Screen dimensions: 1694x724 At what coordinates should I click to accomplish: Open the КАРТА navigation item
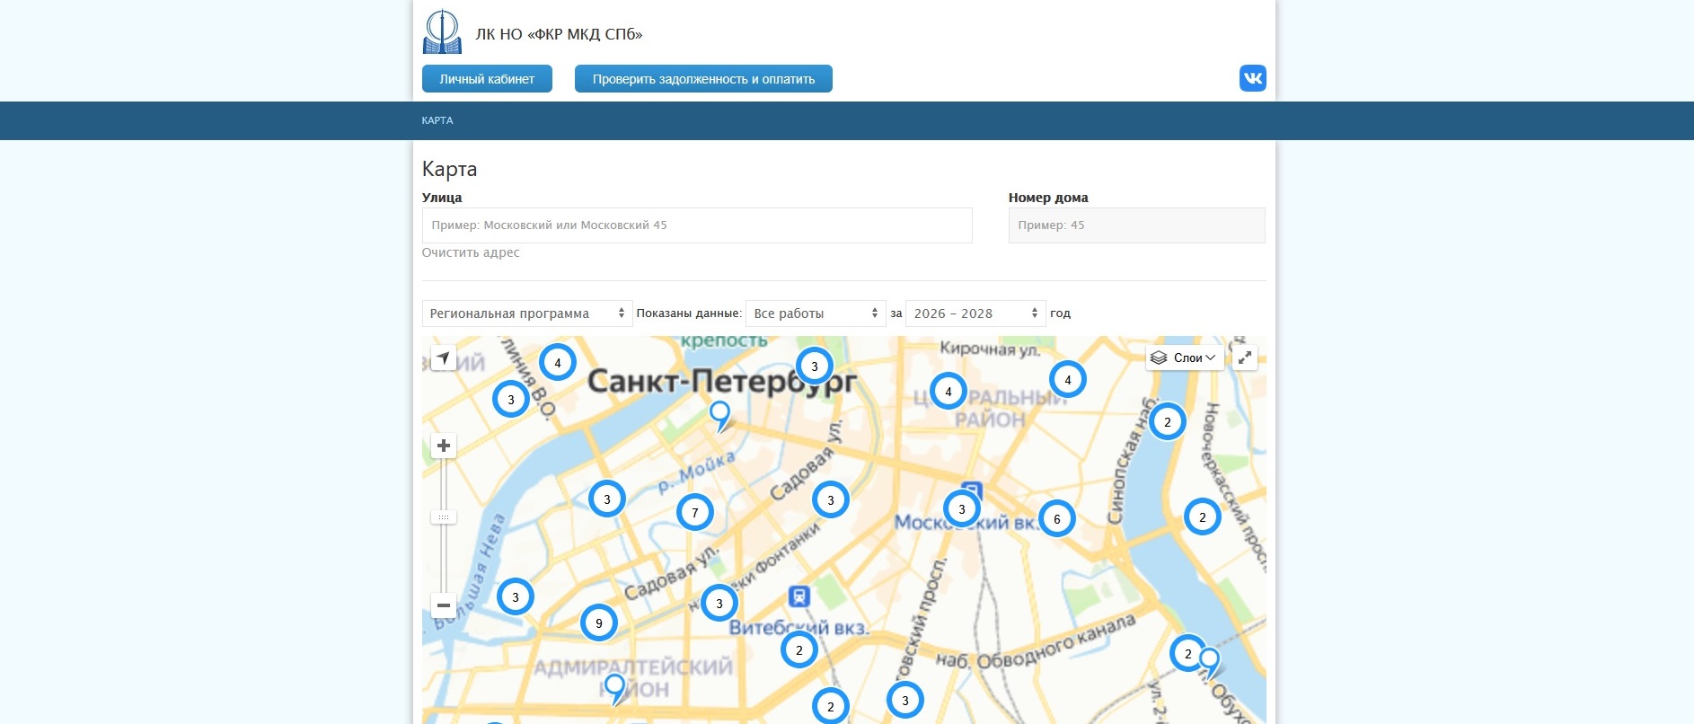(437, 120)
